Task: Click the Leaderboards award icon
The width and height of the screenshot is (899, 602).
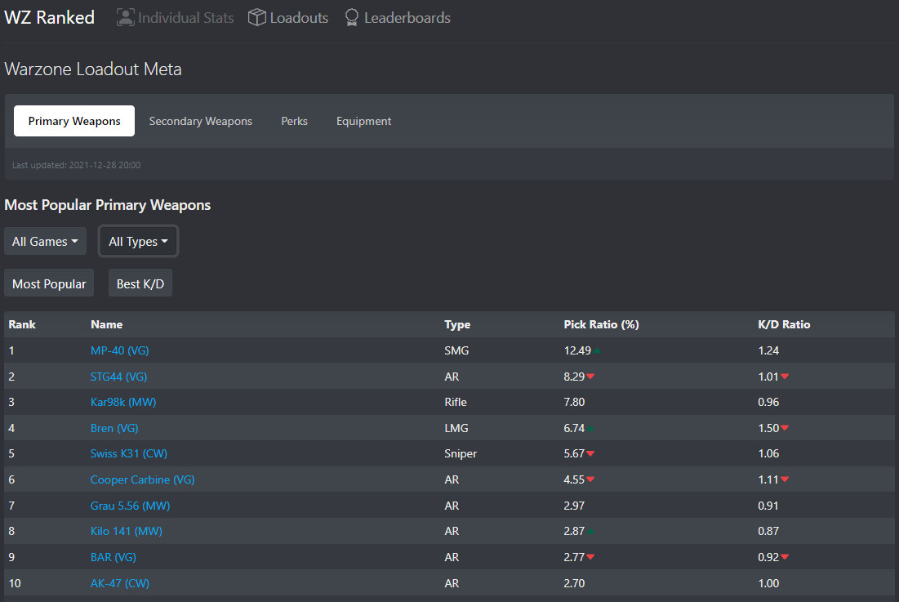Action: pyautogui.click(x=352, y=17)
